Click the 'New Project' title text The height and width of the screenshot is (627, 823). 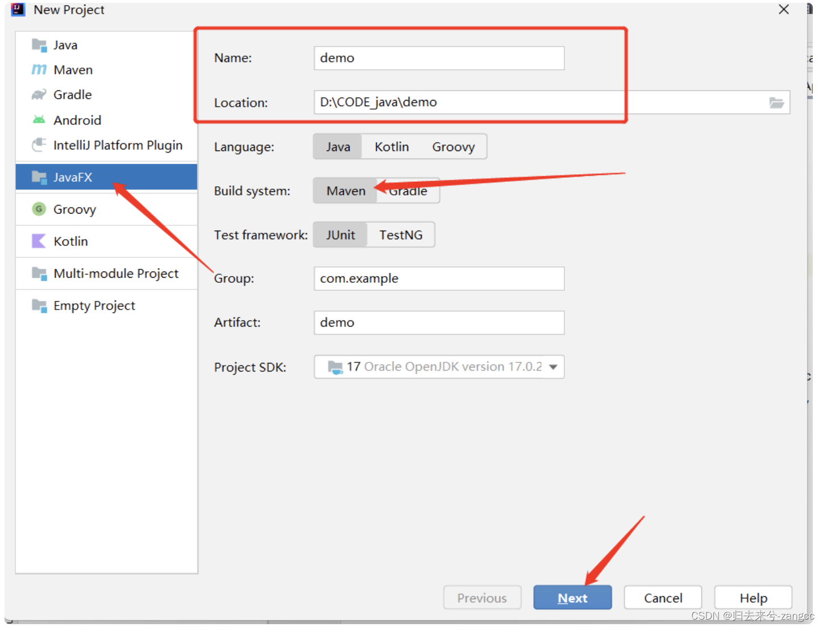pyautogui.click(x=69, y=10)
